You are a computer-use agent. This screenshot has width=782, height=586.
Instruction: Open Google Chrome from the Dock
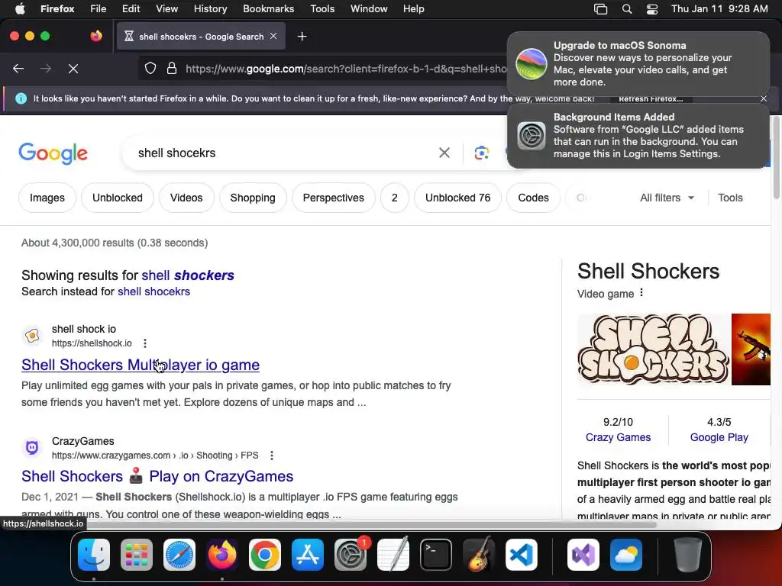265,555
